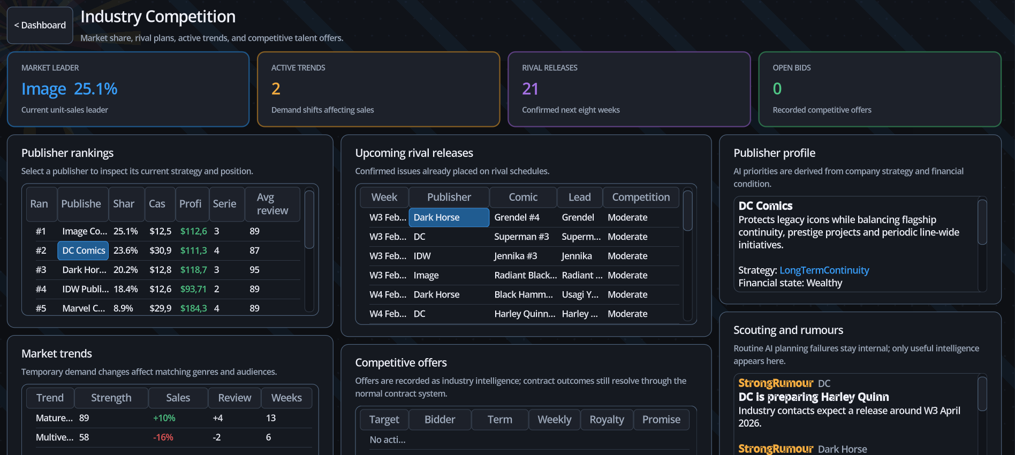Sort rankings by Rank column header
Viewport: 1015px width, 455px height.
[41, 204]
